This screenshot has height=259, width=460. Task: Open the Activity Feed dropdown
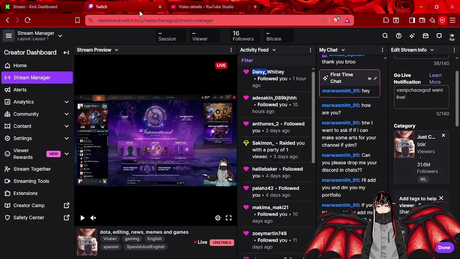click(274, 50)
